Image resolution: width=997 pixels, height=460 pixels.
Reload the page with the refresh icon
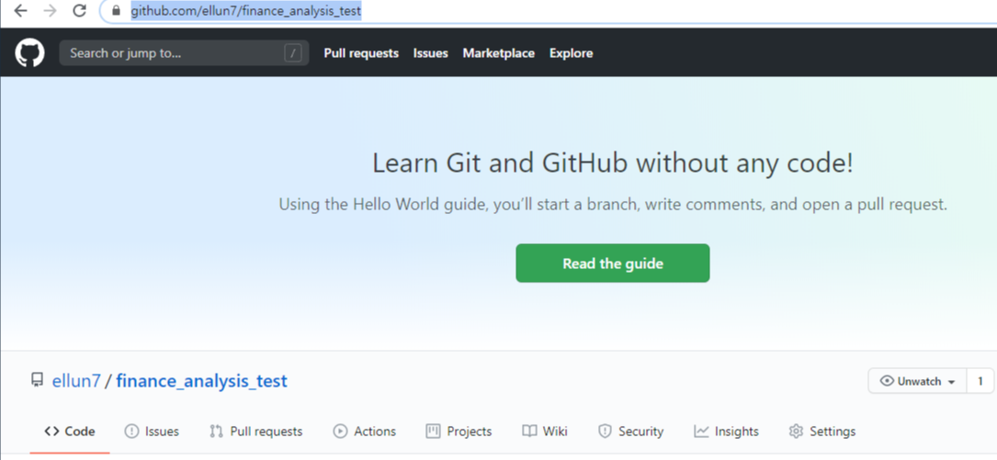click(x=79, y=11)
